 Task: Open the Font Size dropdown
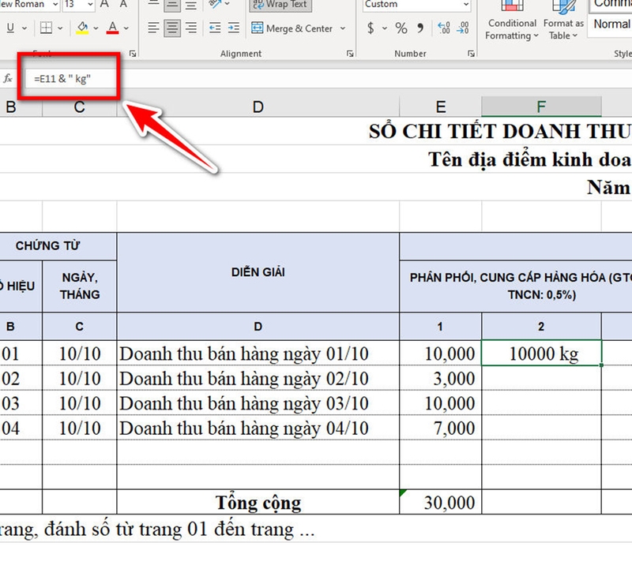(89, 4)
